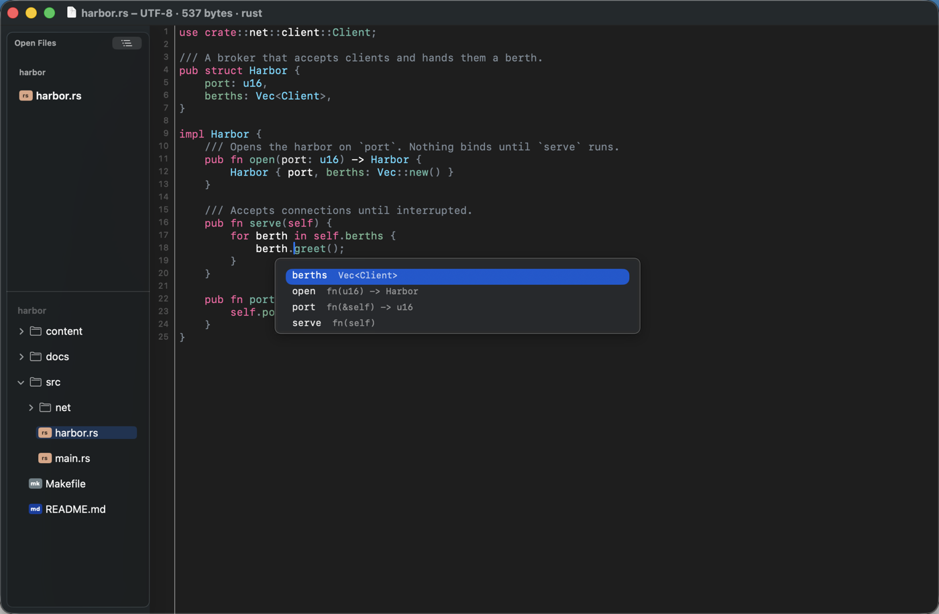This screenshot has width=939, height=614.
Task: Click the 'for berth in self.berths' line
Action: click(x=313, y=236)
